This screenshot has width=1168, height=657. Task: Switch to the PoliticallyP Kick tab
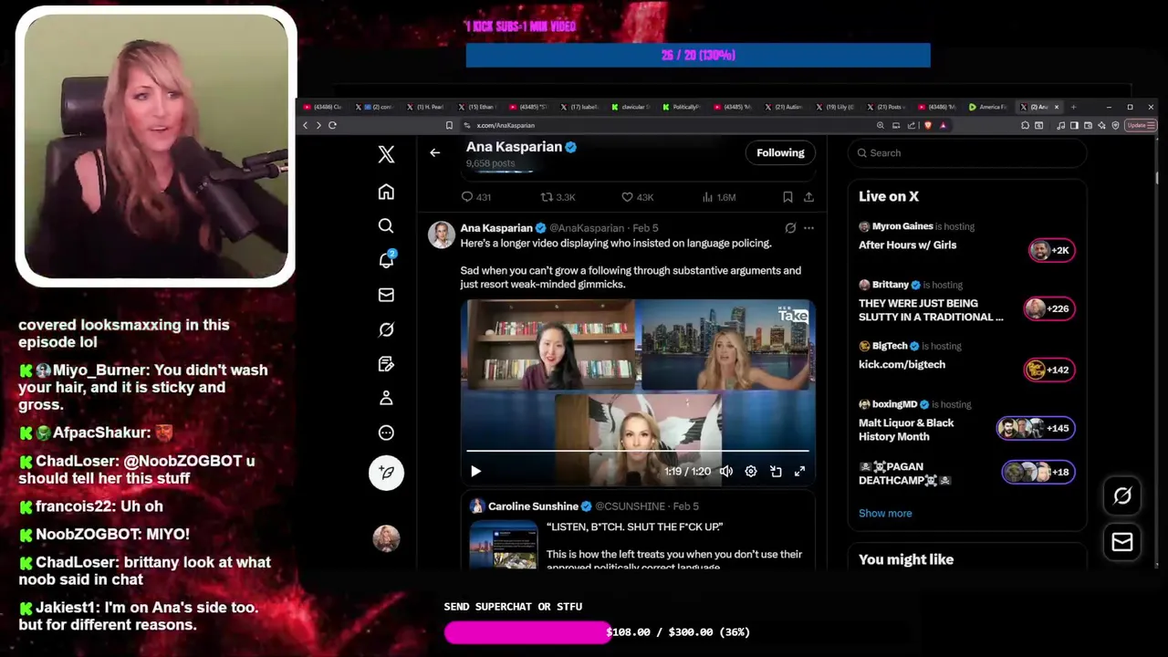pos(683,107)
